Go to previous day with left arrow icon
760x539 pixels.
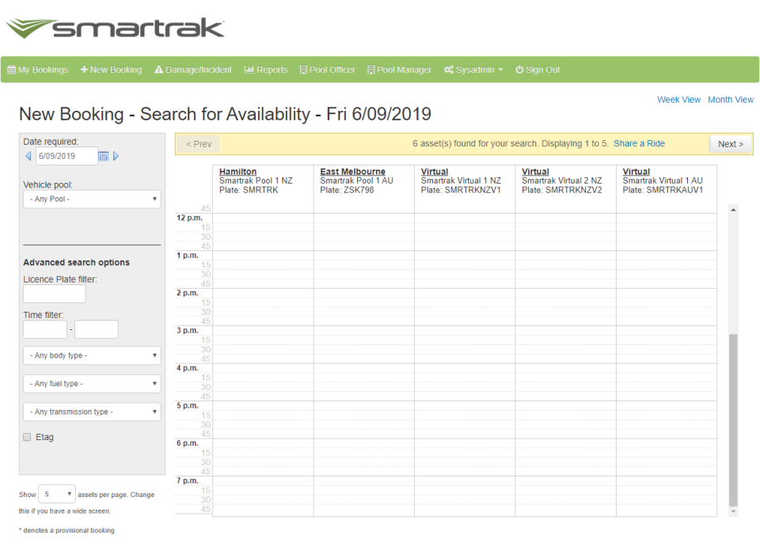click(28, 156)
